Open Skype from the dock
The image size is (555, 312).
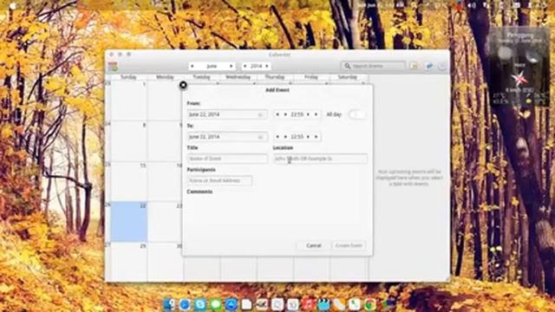point(200,304)
